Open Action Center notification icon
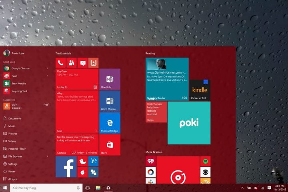 tap(269, 188)
